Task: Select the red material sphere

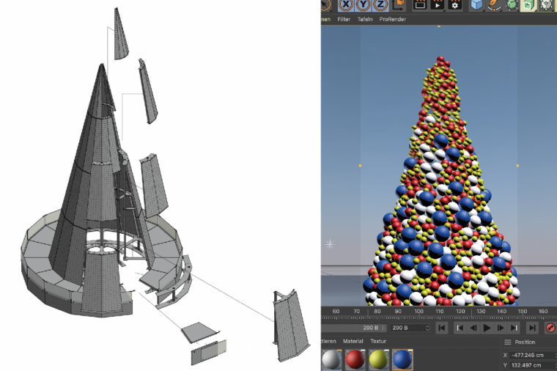Action: tap(355, 359)
